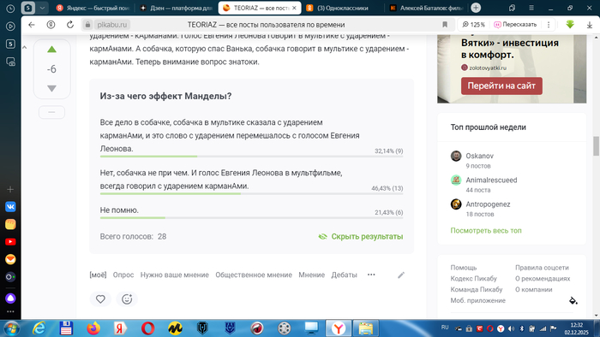Click Посмотреть весь топ link

[x=486, y=231]
